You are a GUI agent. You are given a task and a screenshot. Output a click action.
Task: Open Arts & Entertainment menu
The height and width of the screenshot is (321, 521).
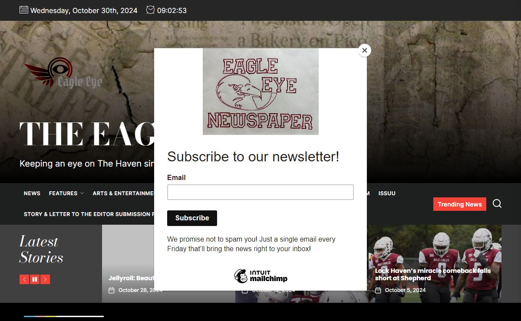123,193
